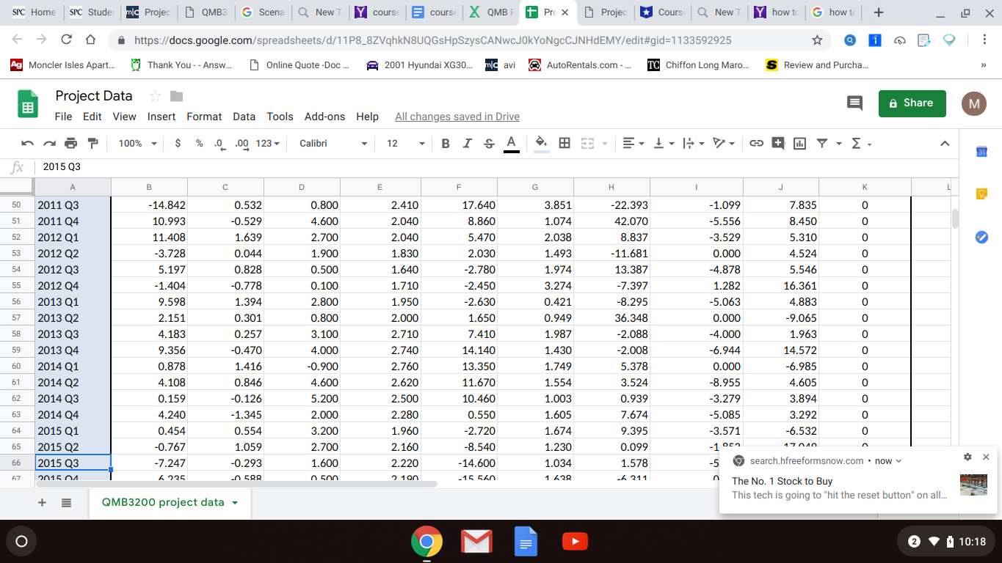Viewport: 1002px width, 563px height.
Task: Open the all sheets list
Action: click(x=66, y=503)
